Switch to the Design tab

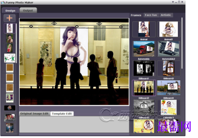click(x=10, y=11)
